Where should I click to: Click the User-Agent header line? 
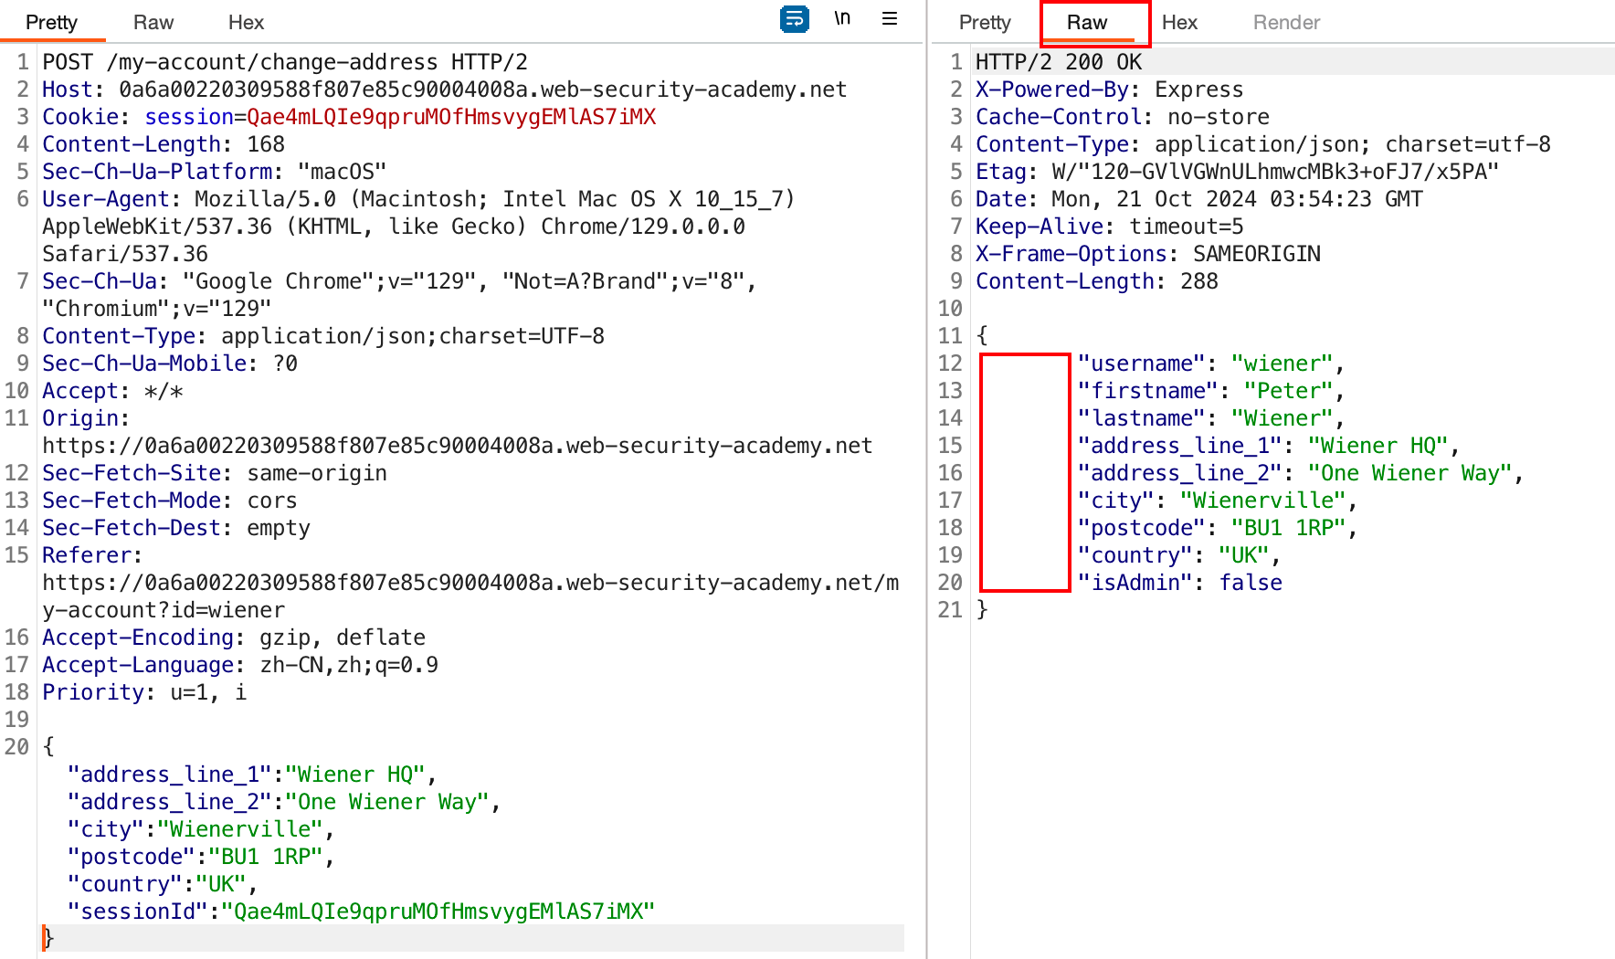[x=418, y=199]
